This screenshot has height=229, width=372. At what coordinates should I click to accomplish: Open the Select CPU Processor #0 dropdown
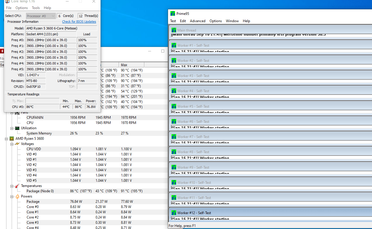41,16
